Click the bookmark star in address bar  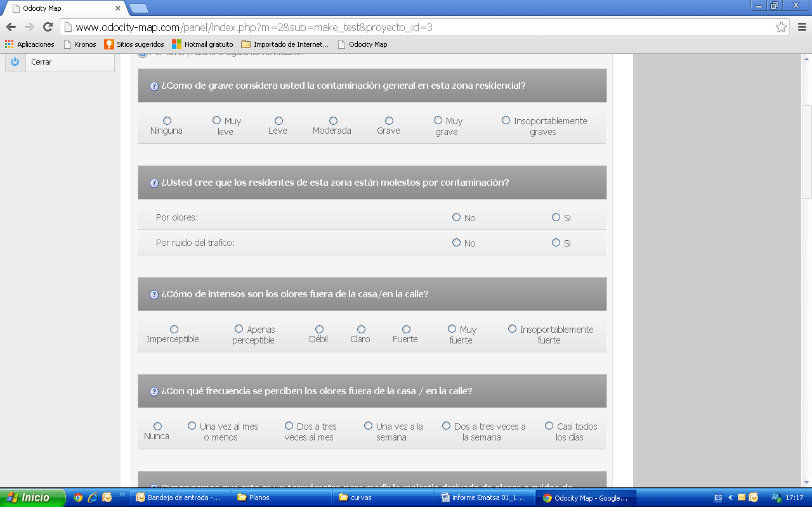[781, 27]
